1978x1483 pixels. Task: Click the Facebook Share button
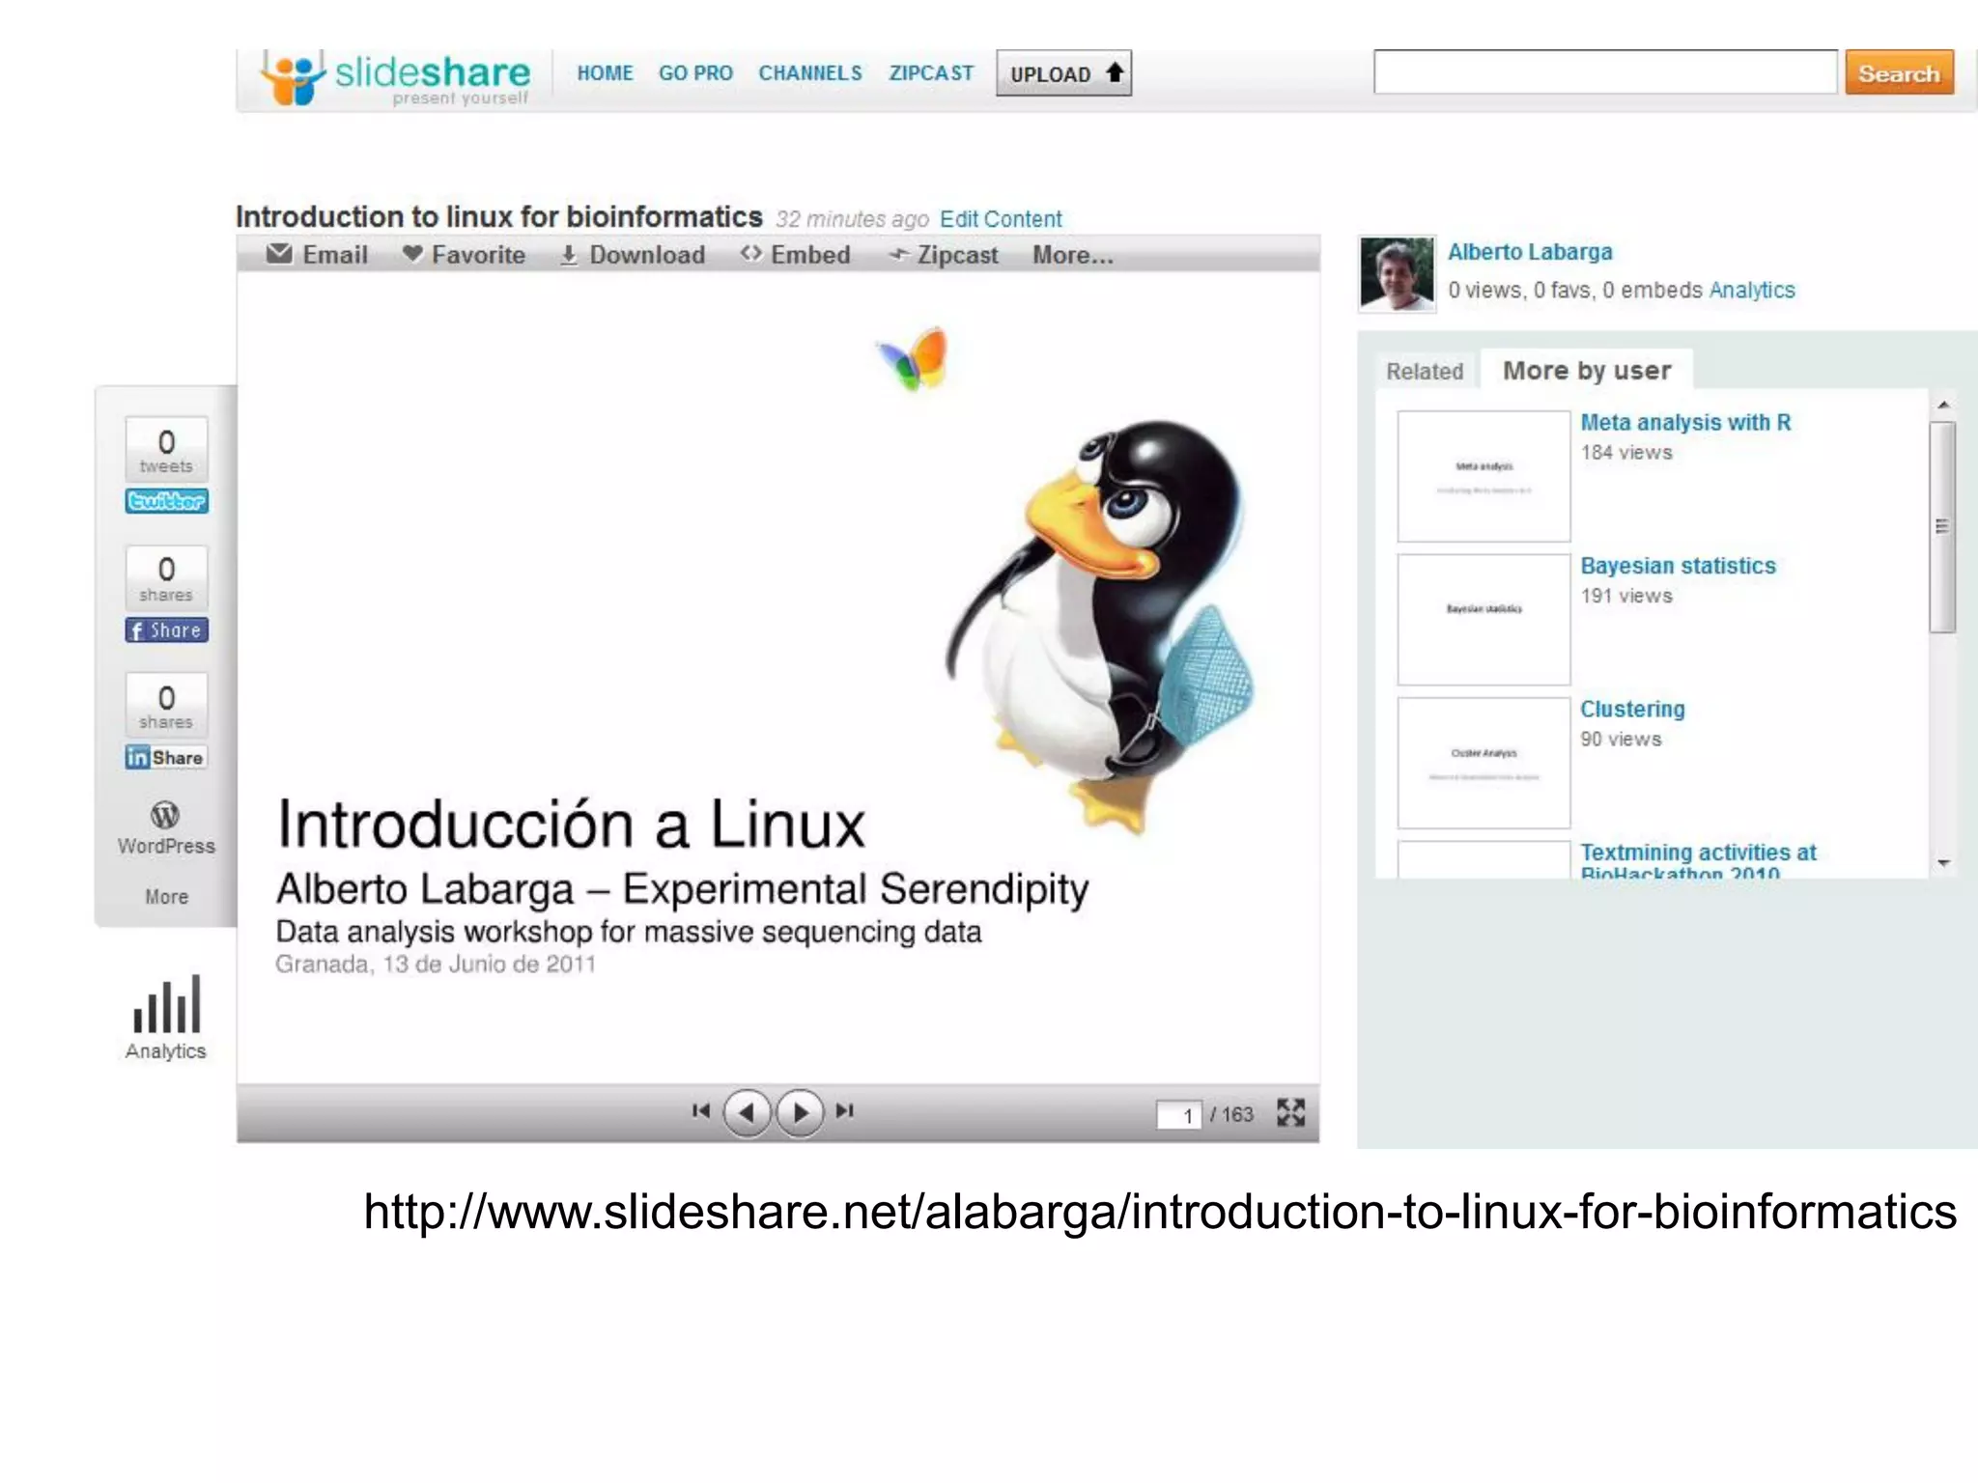coord(166,630)
